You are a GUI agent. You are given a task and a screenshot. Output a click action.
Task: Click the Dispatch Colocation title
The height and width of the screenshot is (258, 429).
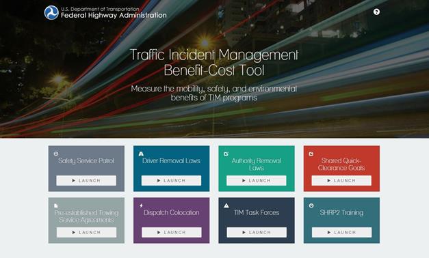pyautogui.click(x=172, y=212)
